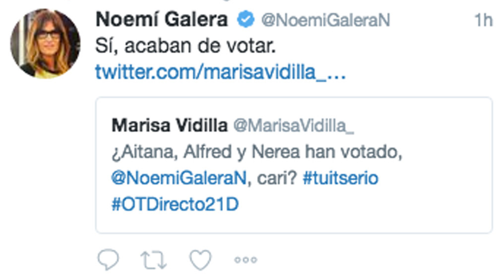Image resolution: width=496 pixels, height=275 pixels.
Task: Click the blue verified badge
Action: point(245,20)
